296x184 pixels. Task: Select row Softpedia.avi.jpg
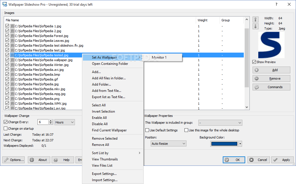point(39,70)
